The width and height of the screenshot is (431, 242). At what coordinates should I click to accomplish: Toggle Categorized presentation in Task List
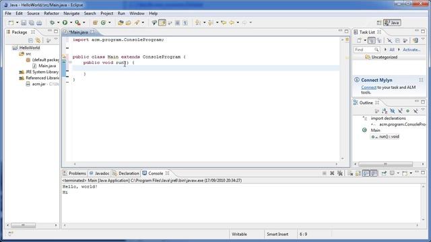pos(371,40)
